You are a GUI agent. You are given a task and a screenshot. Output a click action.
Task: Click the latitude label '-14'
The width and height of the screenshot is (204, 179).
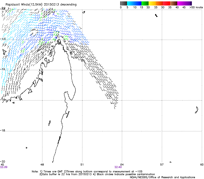2,69
